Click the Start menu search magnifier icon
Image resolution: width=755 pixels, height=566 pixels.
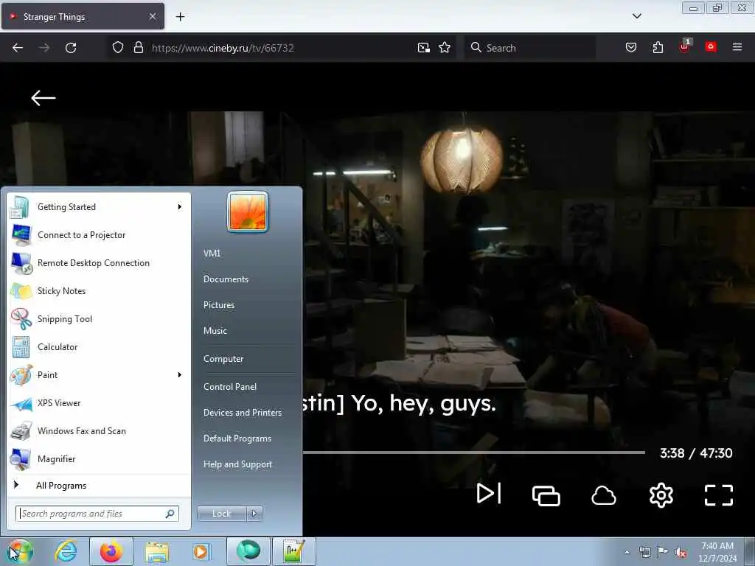pos(170,514)
